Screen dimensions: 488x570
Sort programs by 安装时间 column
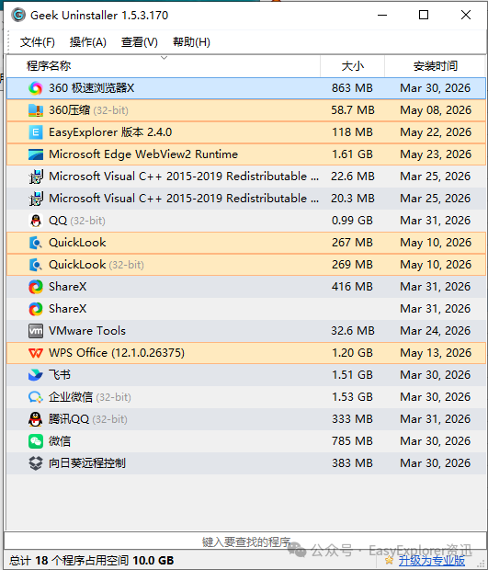[436, 66]
